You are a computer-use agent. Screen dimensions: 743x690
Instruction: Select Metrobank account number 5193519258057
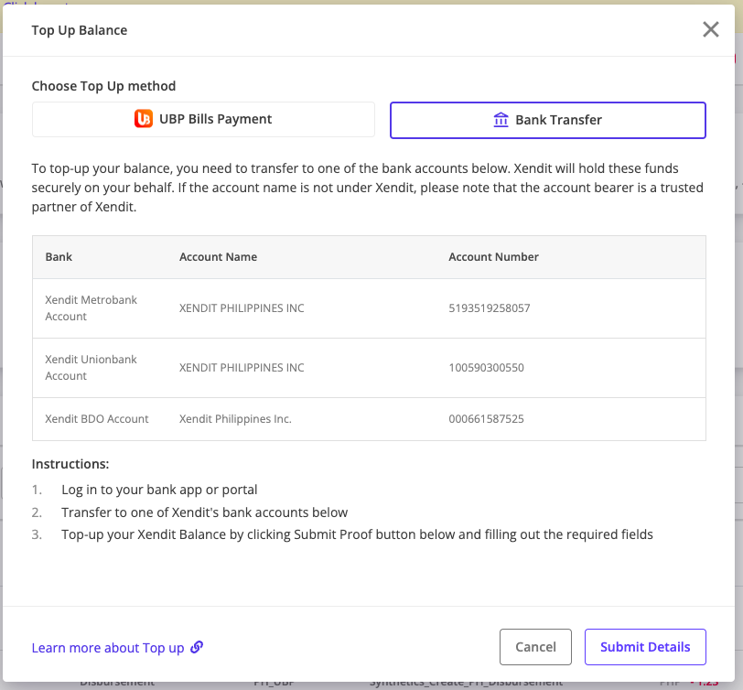490,308
